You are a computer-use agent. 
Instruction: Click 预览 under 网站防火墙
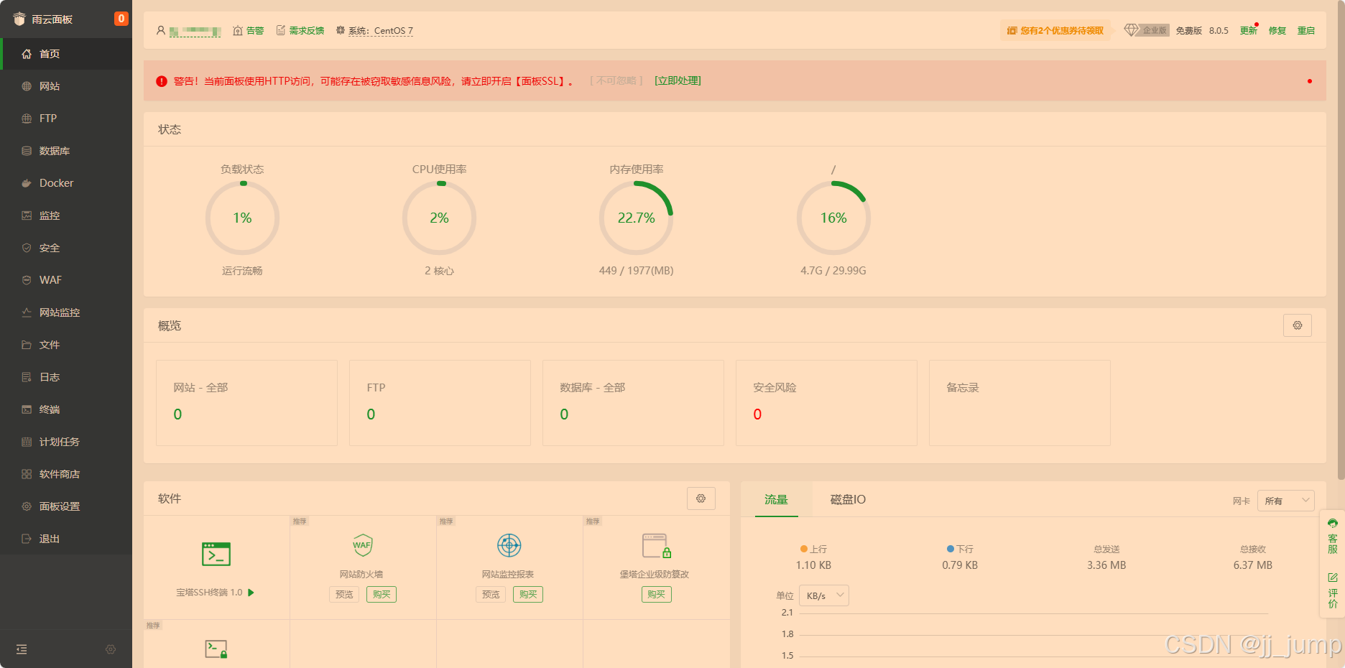coord(344,595)
